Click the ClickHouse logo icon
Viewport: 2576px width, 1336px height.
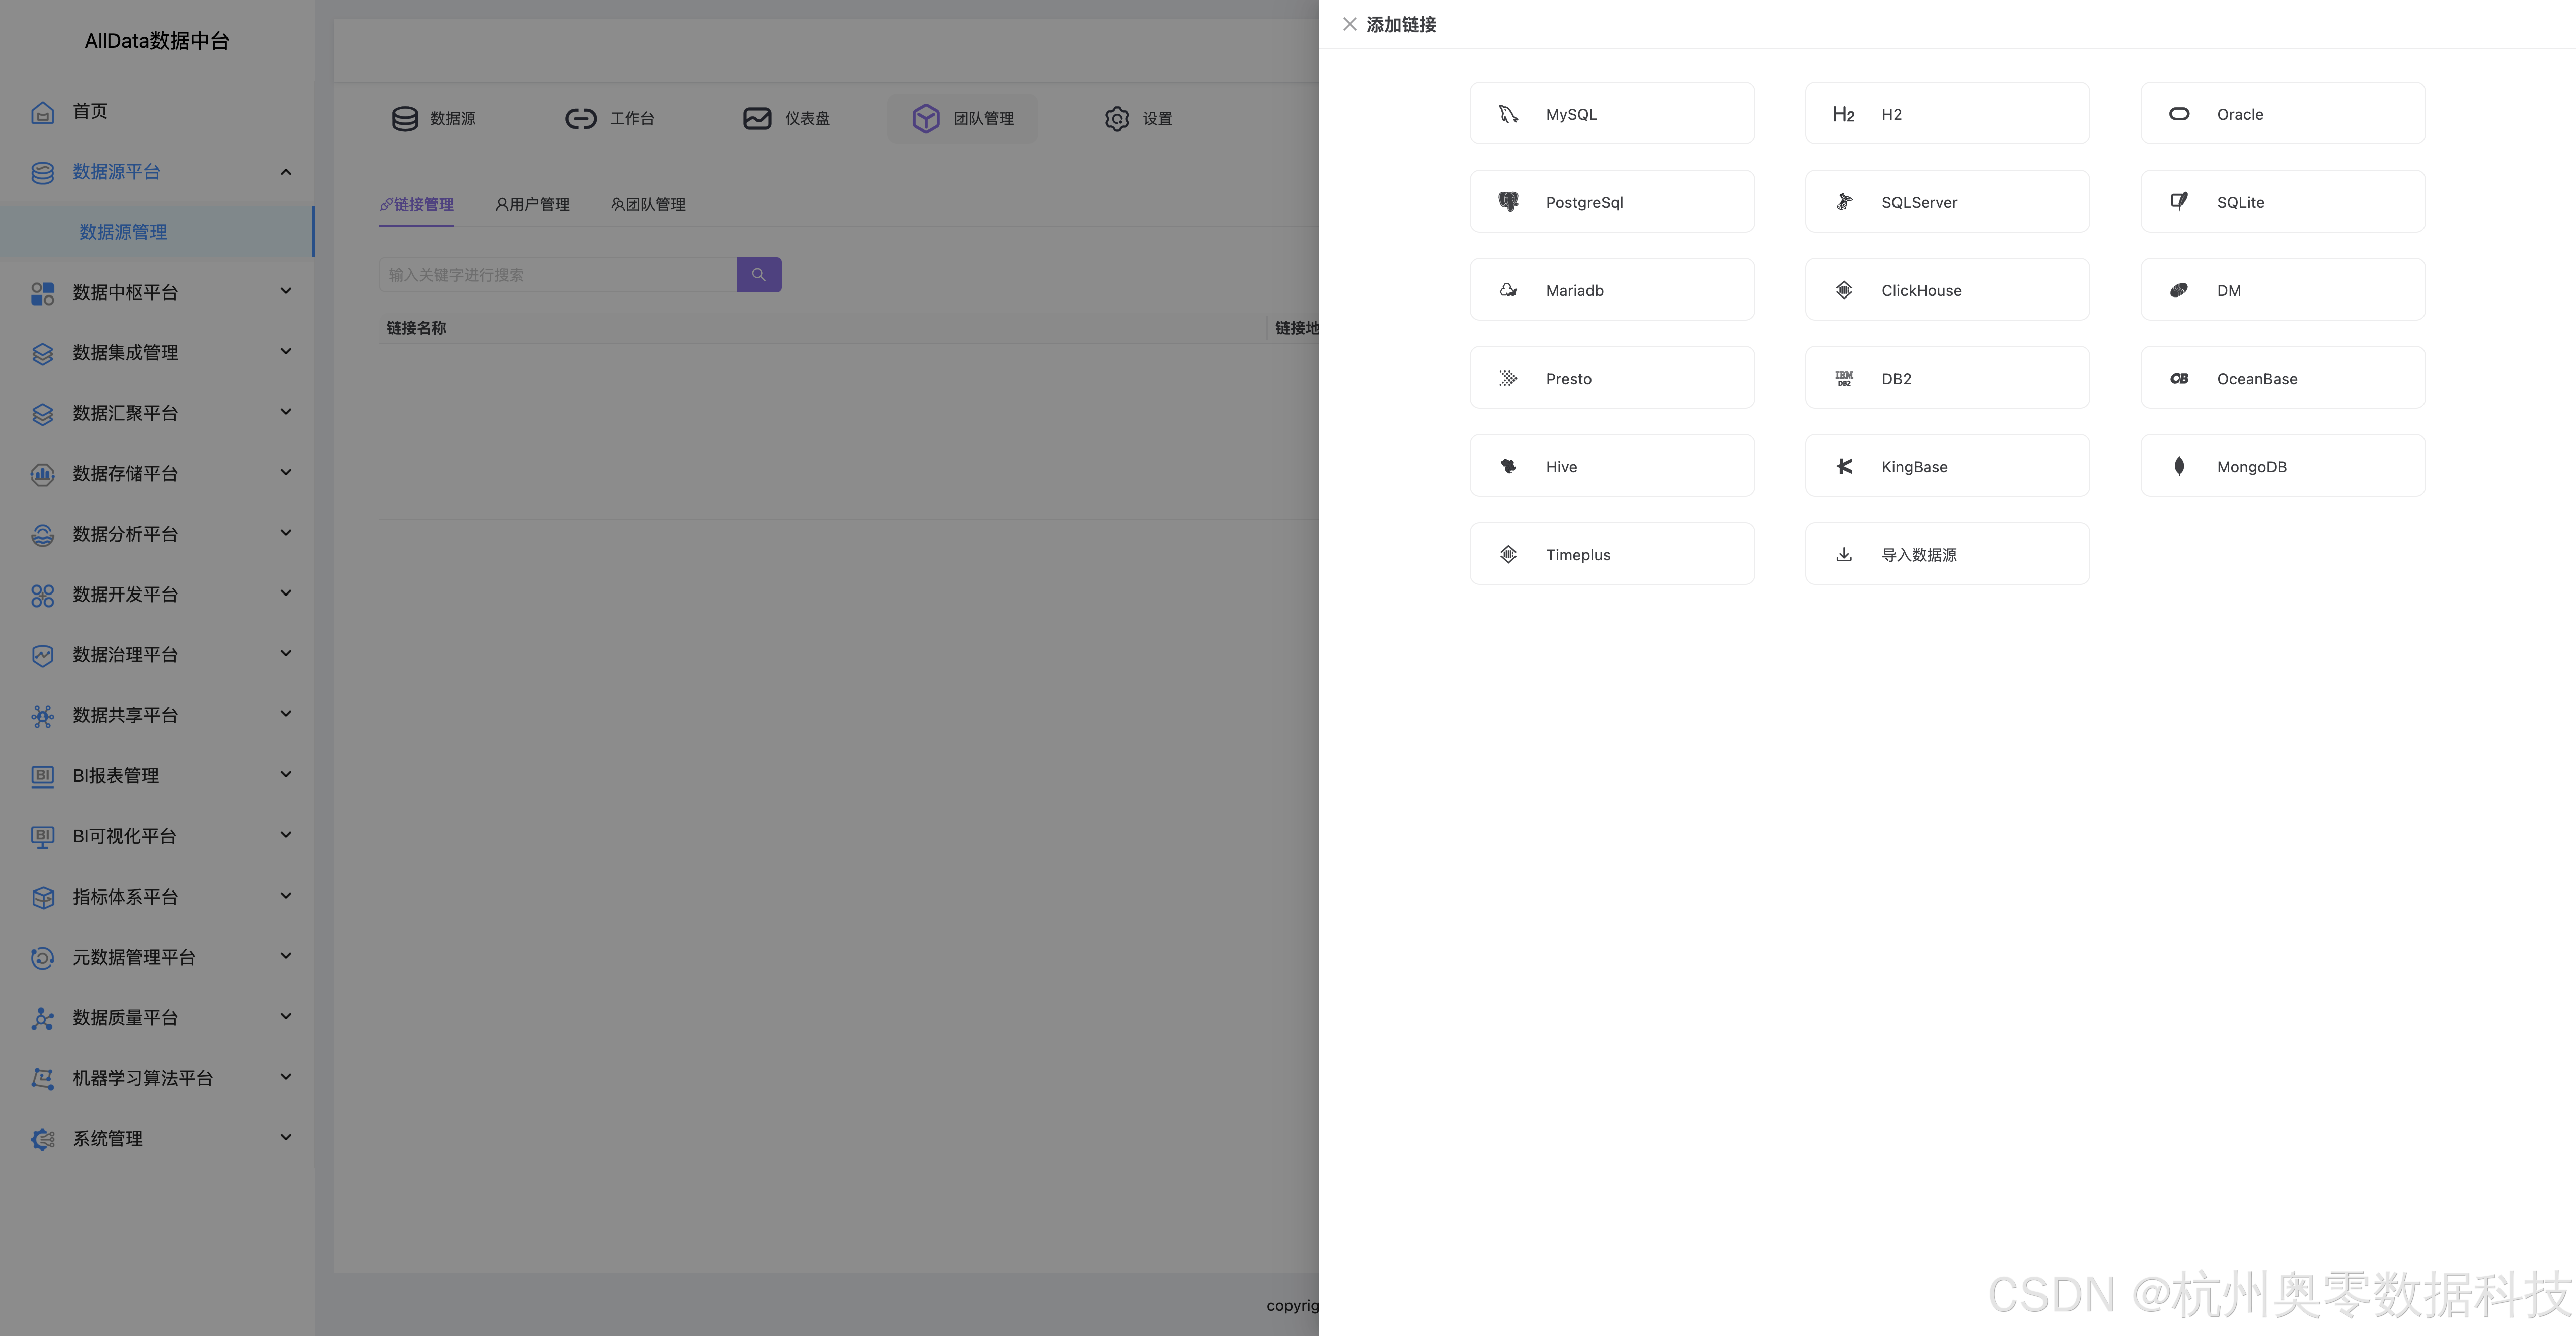1844,290
